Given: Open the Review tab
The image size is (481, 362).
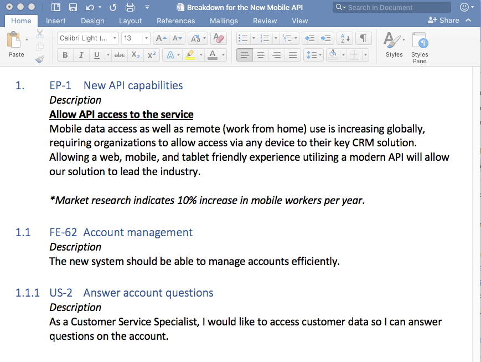Looking at the screenshot, I should tap(265, 21).
